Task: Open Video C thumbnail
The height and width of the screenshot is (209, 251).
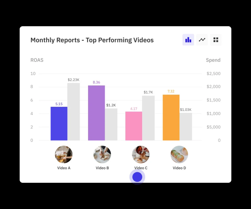Action: point(141,154)
